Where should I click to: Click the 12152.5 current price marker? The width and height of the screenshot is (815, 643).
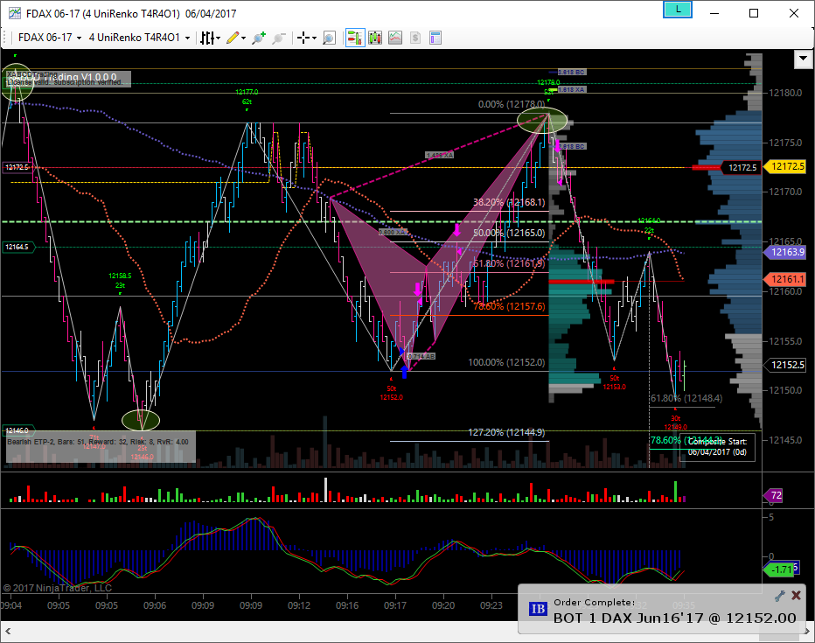point(787,365)
